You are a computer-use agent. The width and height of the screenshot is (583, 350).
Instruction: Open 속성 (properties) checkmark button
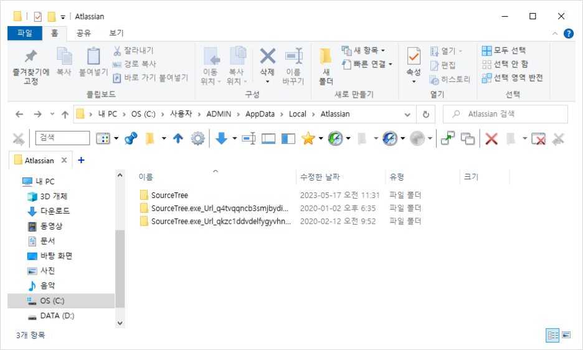(x=414, y=65)
